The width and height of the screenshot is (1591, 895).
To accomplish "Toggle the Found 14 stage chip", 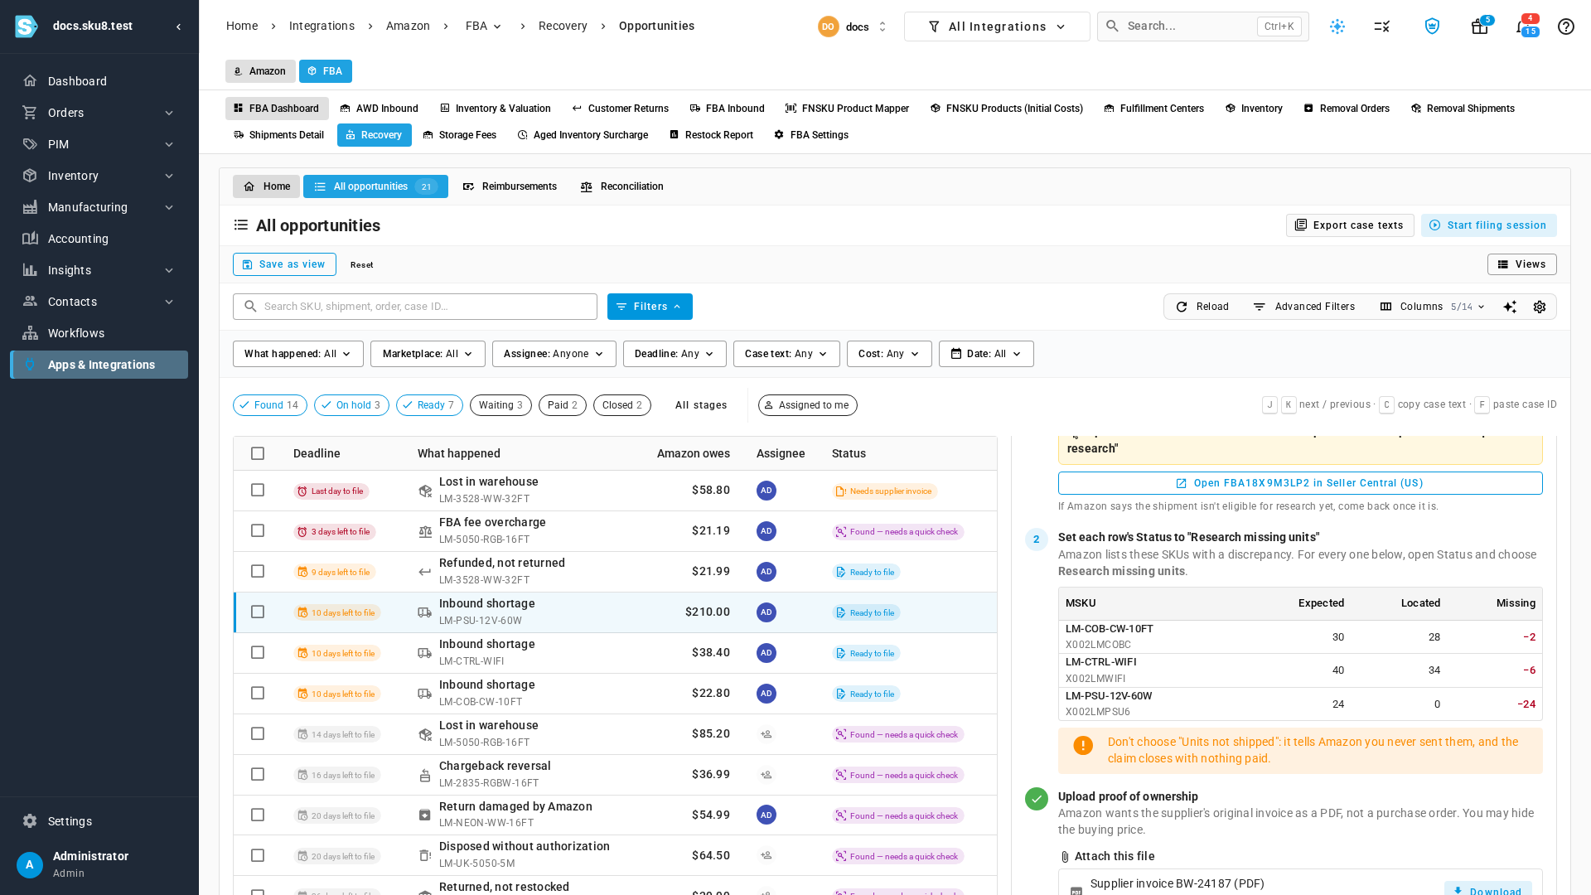I will [270, 405].
